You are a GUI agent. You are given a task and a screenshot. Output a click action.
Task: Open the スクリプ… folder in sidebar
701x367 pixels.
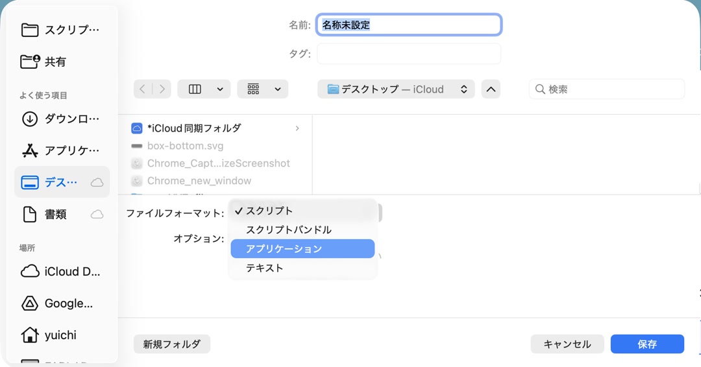(62, 30)
